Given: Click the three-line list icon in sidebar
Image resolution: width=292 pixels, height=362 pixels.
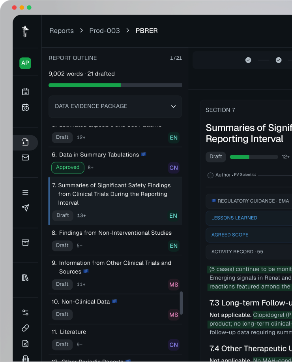Looking at the screenshot, I should tap(25, 192).
